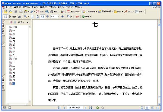Click the round zoom out minus button

pyautogui.click(x=48, y=16)
